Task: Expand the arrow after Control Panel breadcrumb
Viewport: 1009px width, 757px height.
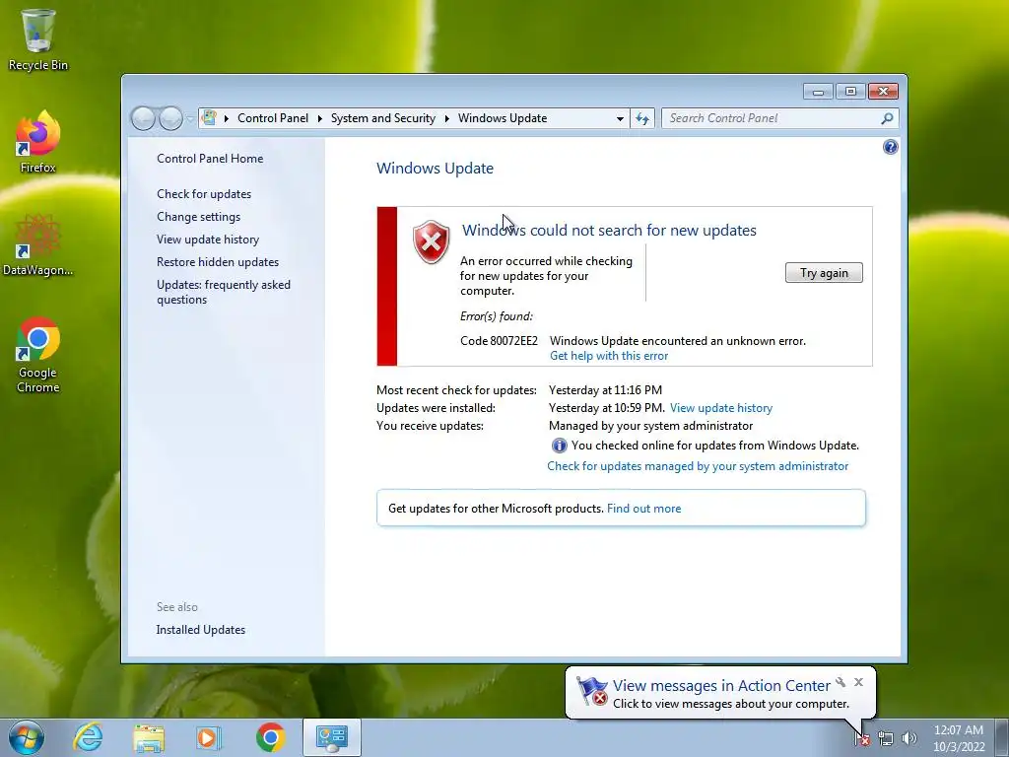Action: click(319, 118)
